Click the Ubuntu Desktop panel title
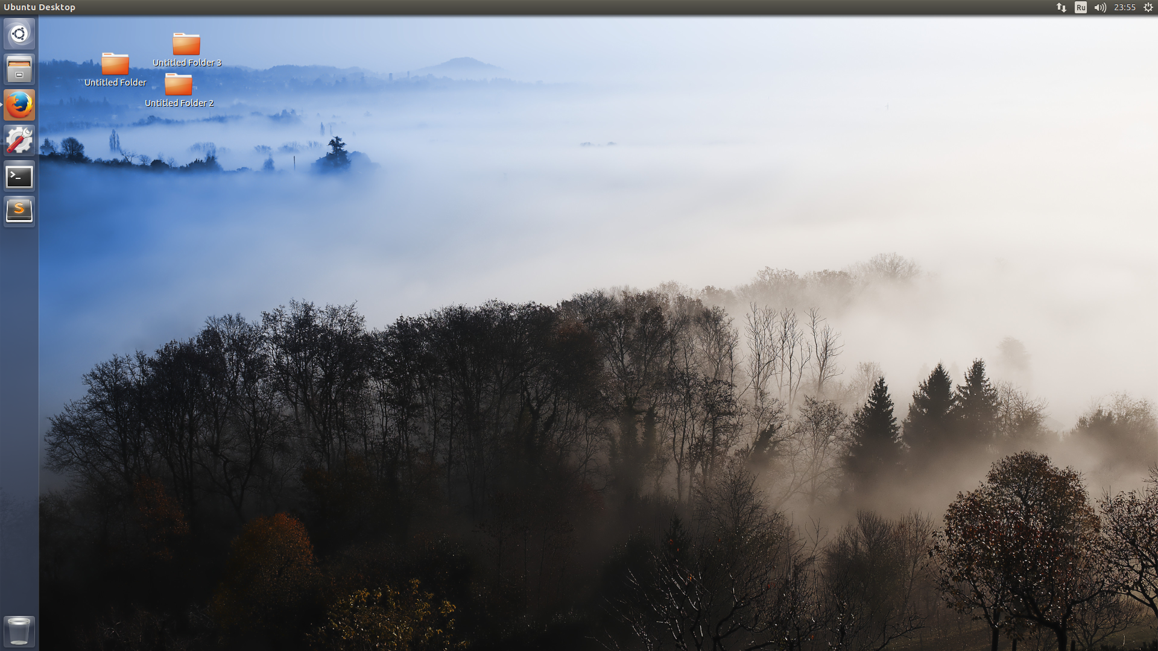Image resolution: width=1158 pixels, height=651 pixels. point(40,7)
